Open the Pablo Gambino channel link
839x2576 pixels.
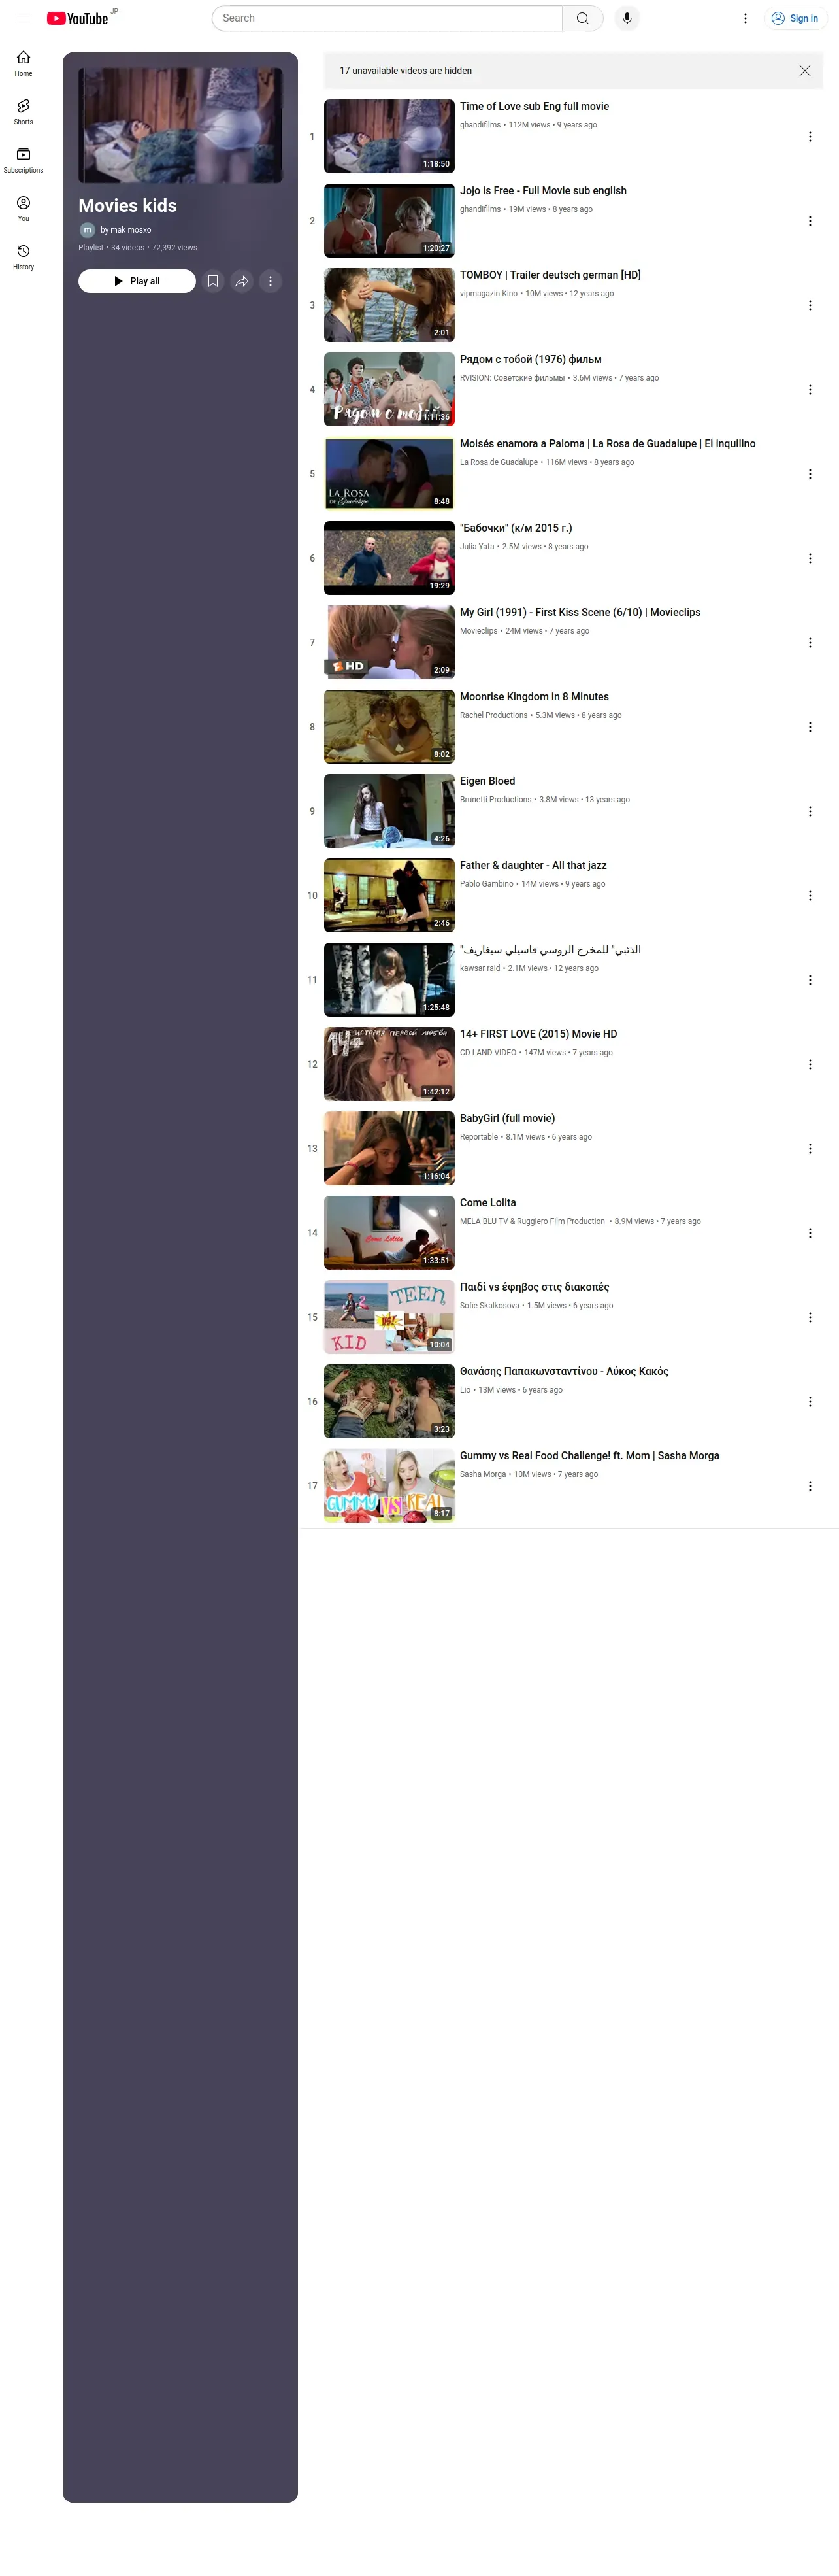(x=486, y=884)
